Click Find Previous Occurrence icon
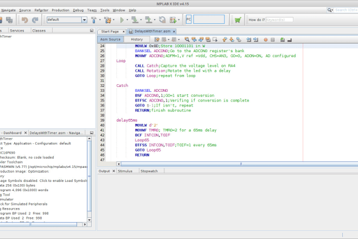Image resolution: width=358 pixels, height=239 pixels. pos(194,40)
